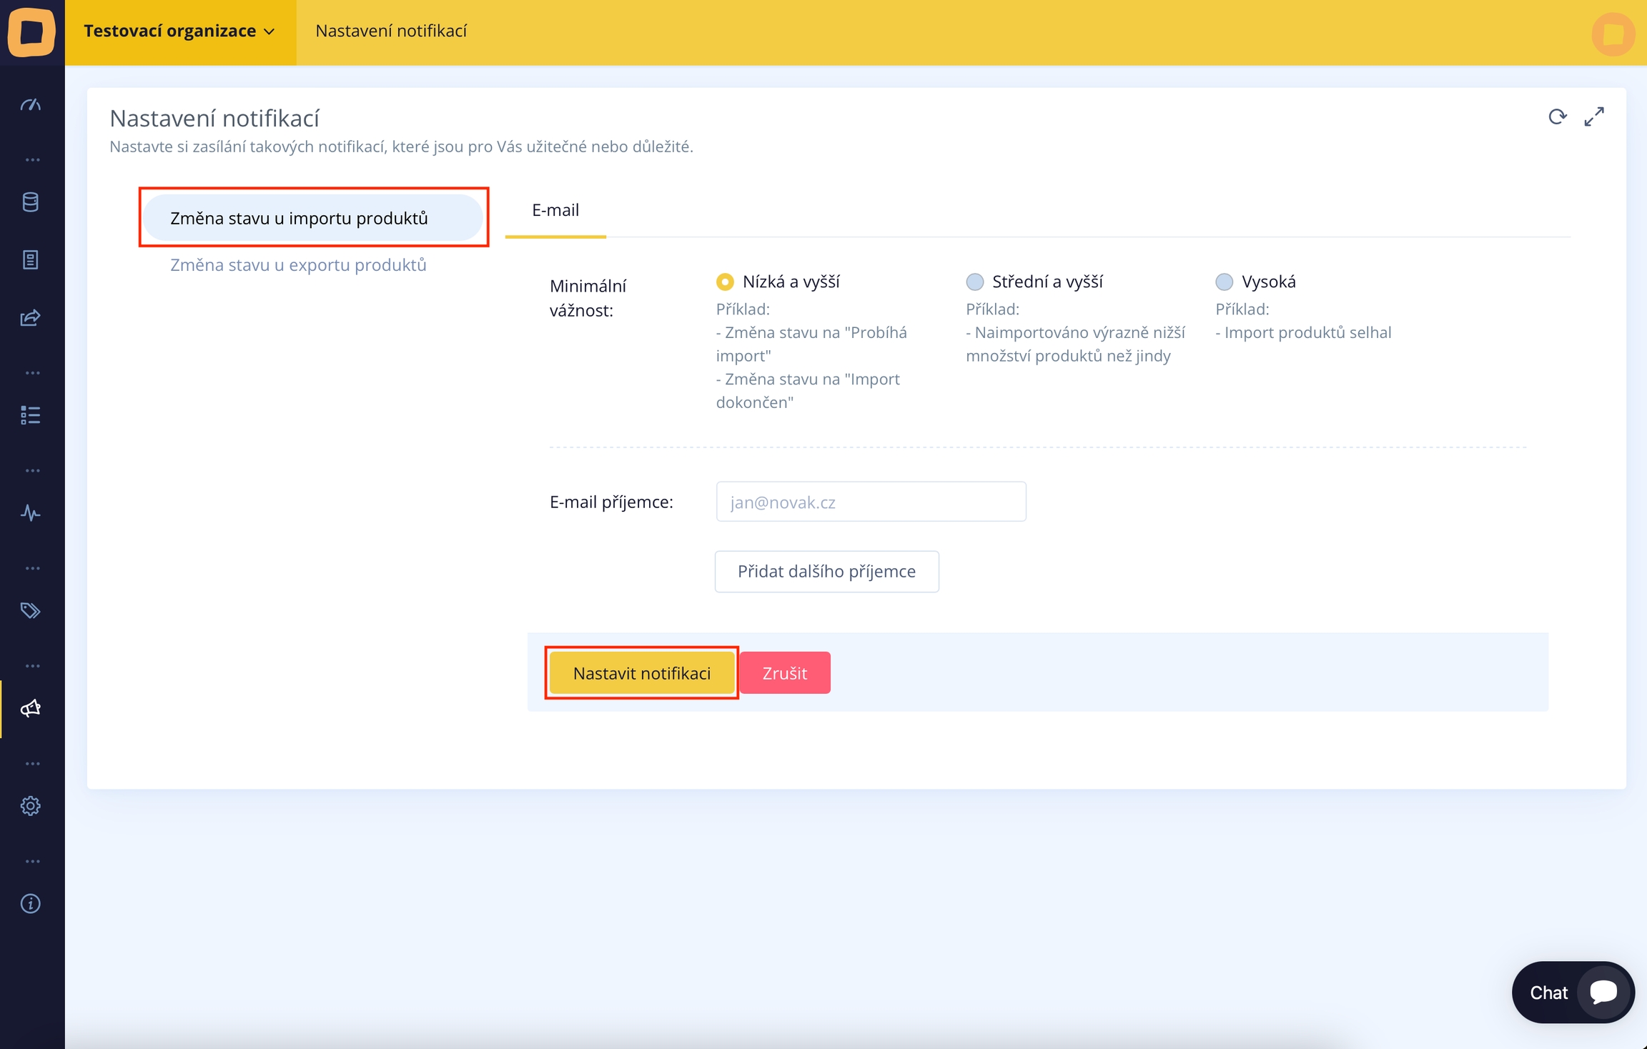Switch to the E-mail tab
Viewport: 1647px width, 1049px height.
pos(555,210)
